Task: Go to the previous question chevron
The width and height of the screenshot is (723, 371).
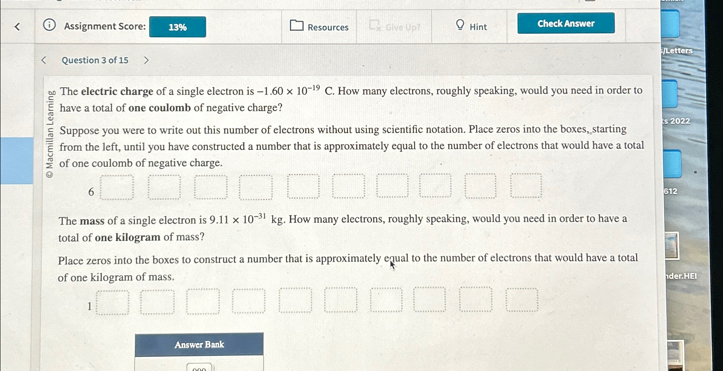Action: coord(43,59)
